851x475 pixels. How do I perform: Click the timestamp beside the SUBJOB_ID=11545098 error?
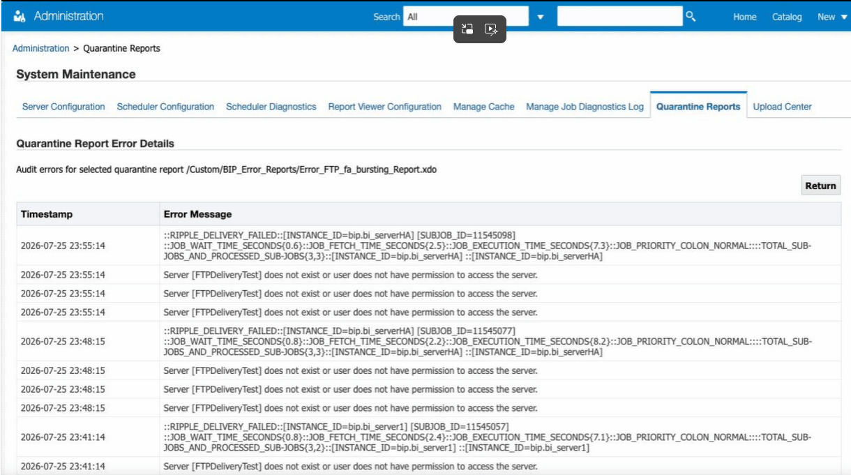[63, 246]
